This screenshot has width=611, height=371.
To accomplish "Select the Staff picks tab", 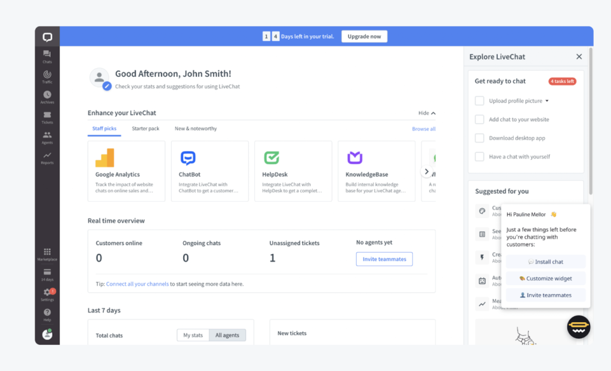I will point(104,129).
